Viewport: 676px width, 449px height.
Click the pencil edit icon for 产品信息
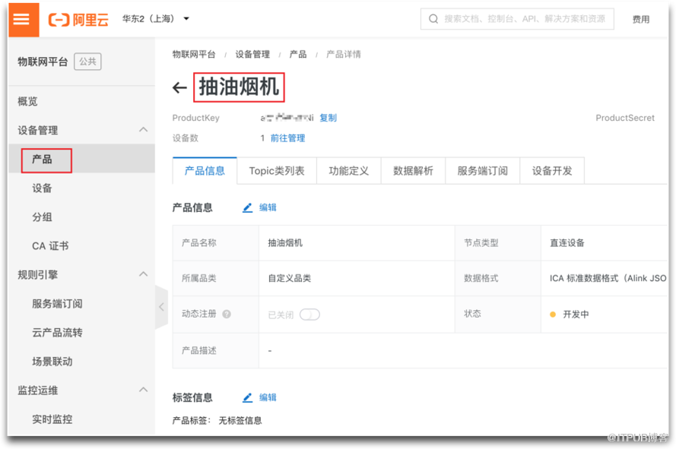coord(248,207)
